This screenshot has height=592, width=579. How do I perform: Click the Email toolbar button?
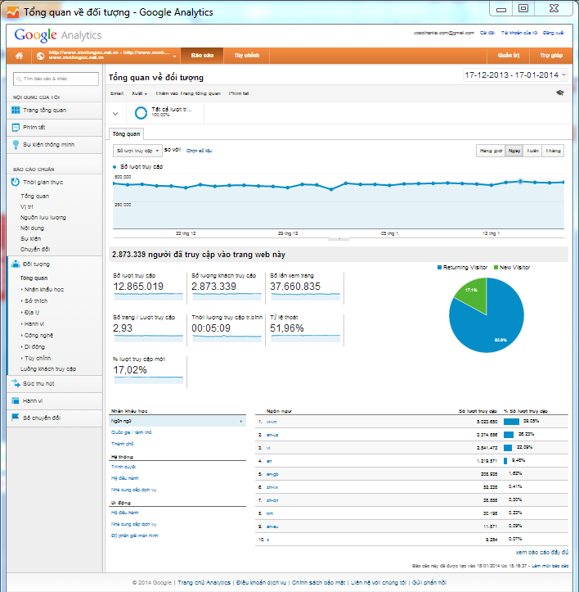(x=117, y=93)
